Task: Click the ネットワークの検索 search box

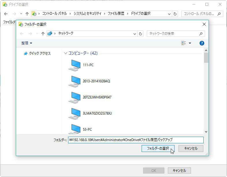Action: coord(176,34)
